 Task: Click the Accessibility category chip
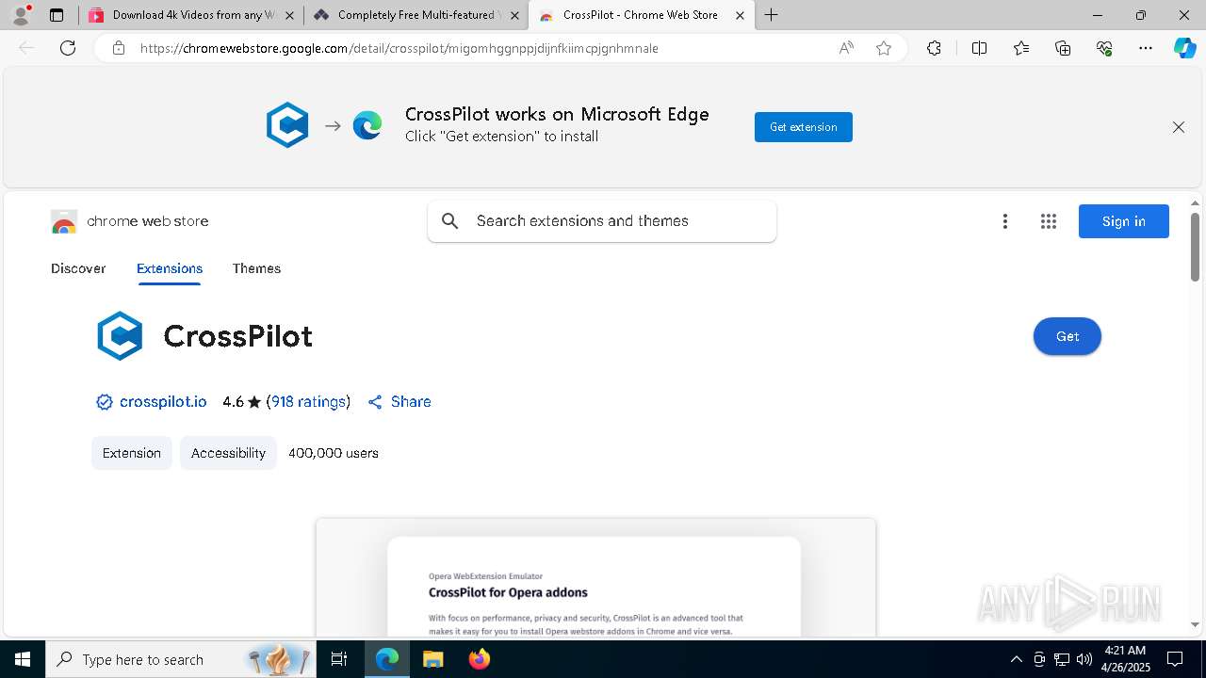(228, 453)
